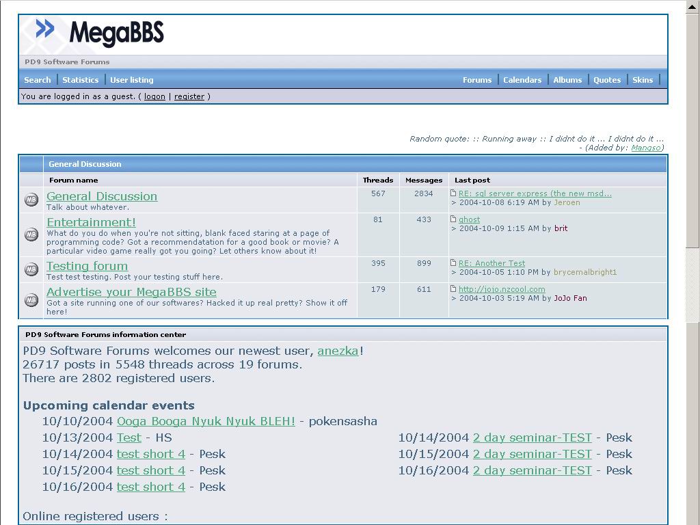700x525 pixels.
Task: Open the Search menu item
Action: [x=38, y=80]
